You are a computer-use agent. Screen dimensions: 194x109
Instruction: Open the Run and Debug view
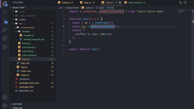[5, 30]
